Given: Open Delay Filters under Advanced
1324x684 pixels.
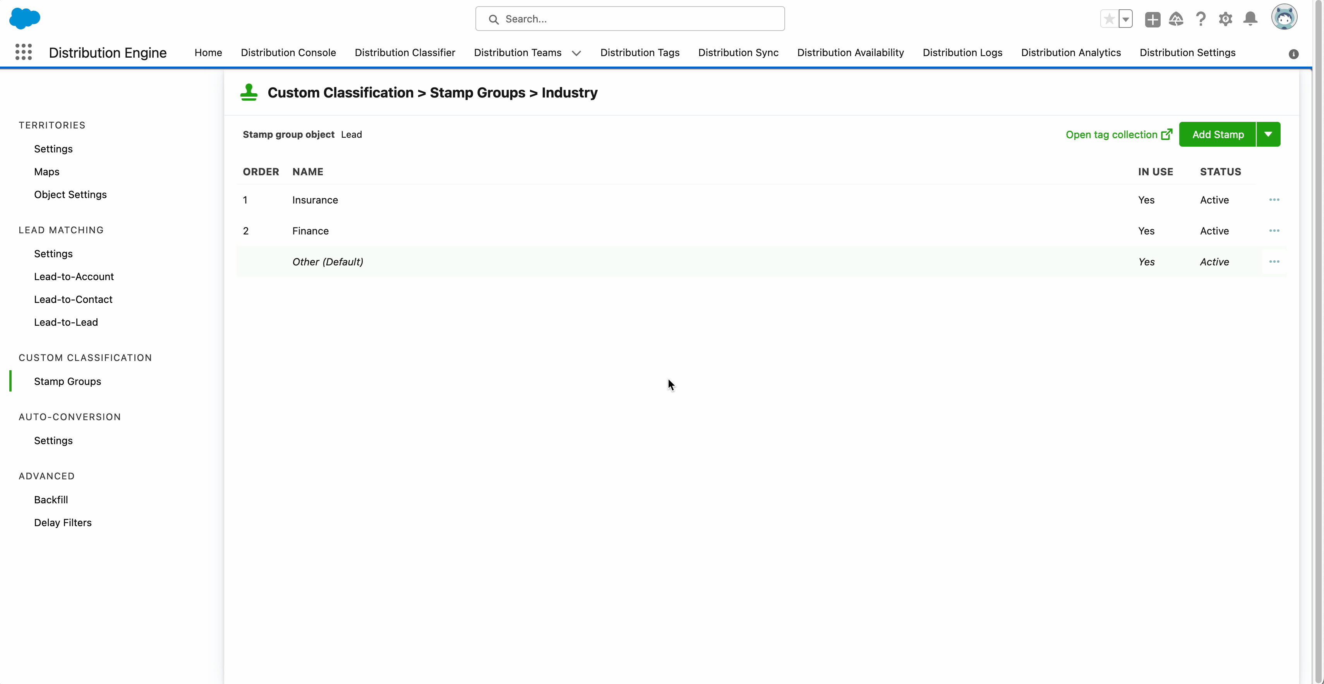Looking at the screenshot, I should [63, 523].
